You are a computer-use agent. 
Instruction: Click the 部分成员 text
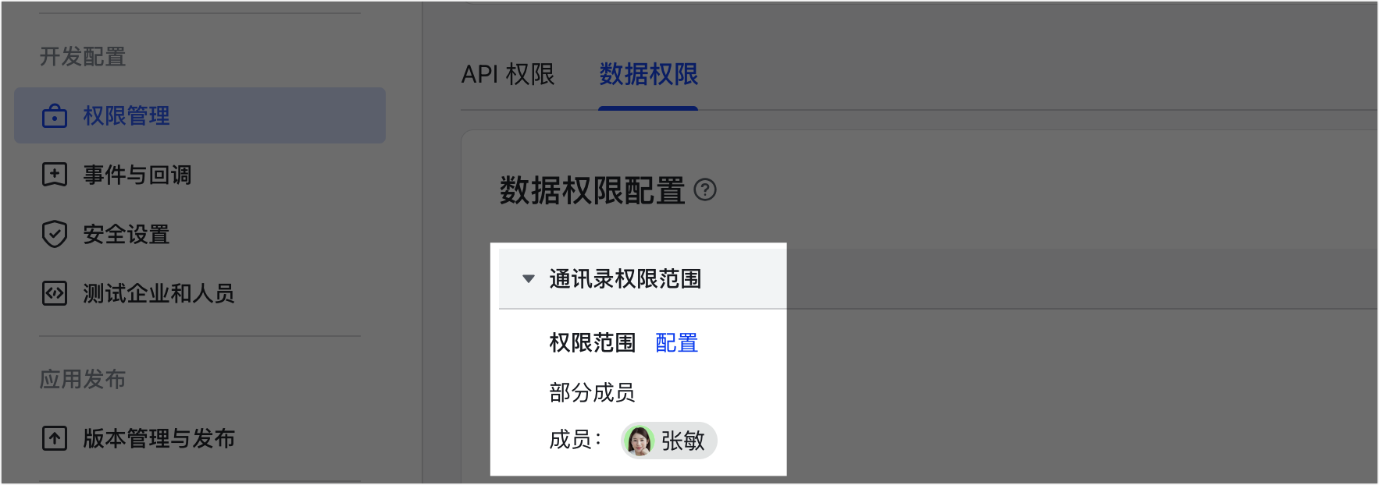tap(592, 392)
